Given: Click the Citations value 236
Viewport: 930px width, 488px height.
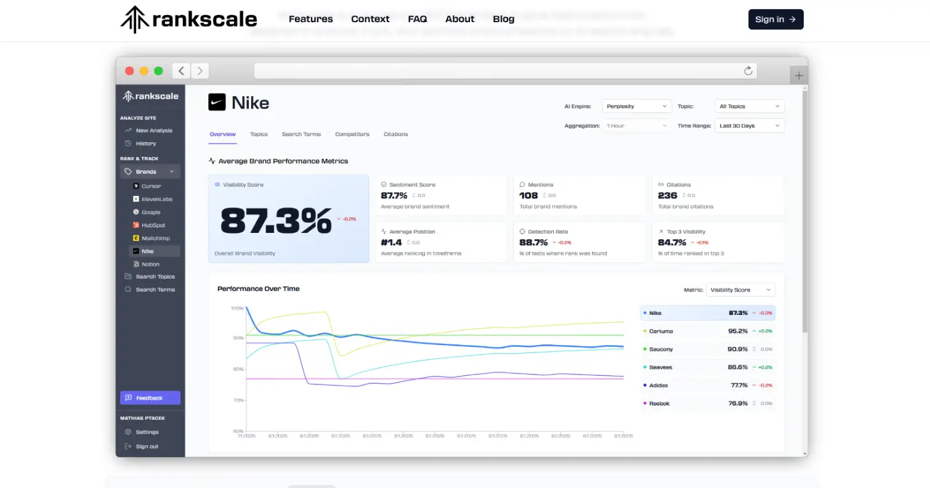Looking at the screenshot, I should click(668, 195).
